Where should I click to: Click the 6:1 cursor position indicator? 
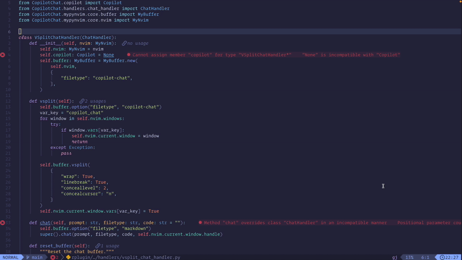pos(425,257)
